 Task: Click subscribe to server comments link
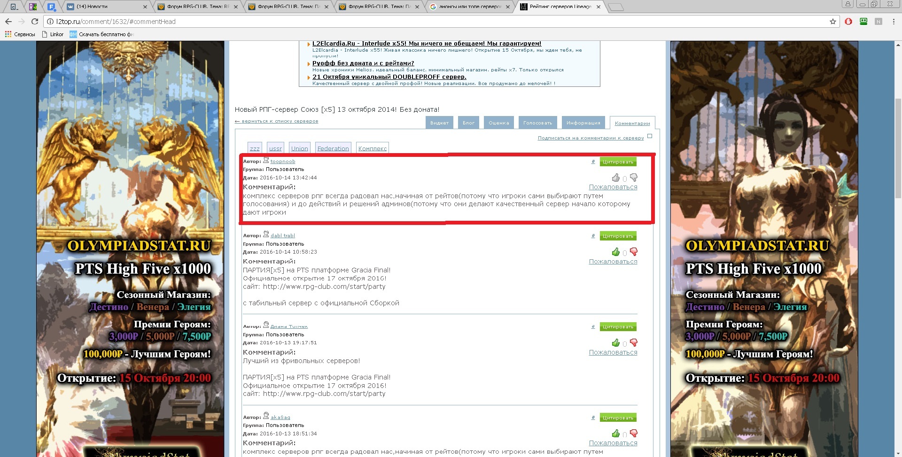click(x=591, y=138)
